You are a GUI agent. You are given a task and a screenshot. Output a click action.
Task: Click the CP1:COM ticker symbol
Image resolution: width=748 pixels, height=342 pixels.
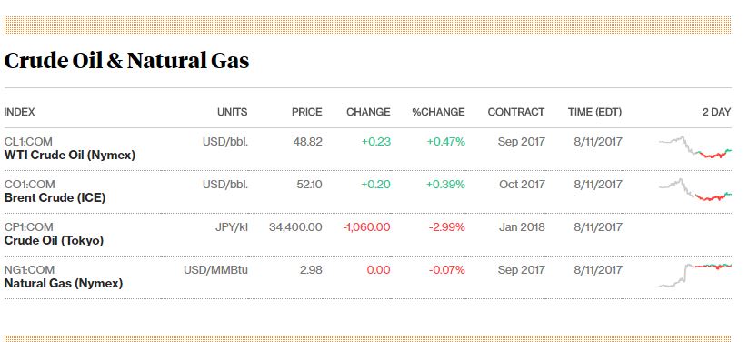28,226
